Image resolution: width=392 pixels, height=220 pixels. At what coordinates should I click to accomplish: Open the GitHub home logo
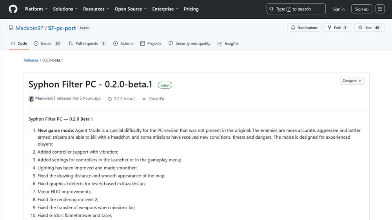13,9
